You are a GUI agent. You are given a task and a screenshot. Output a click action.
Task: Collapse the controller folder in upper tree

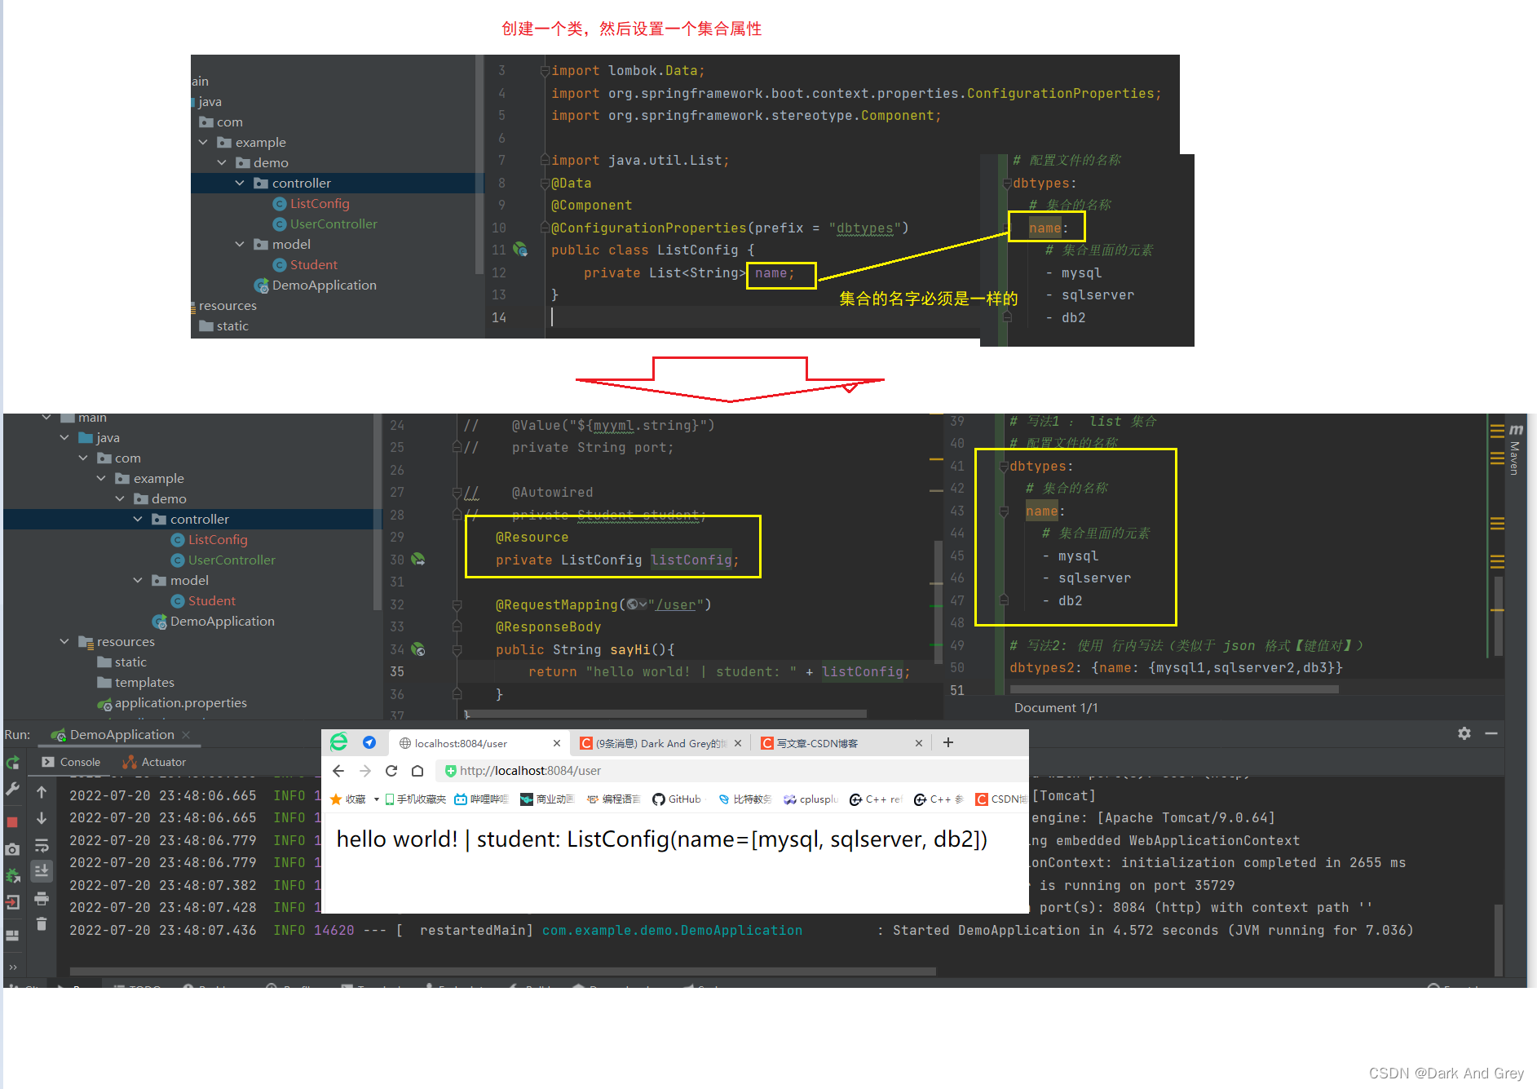coord(240,184)
